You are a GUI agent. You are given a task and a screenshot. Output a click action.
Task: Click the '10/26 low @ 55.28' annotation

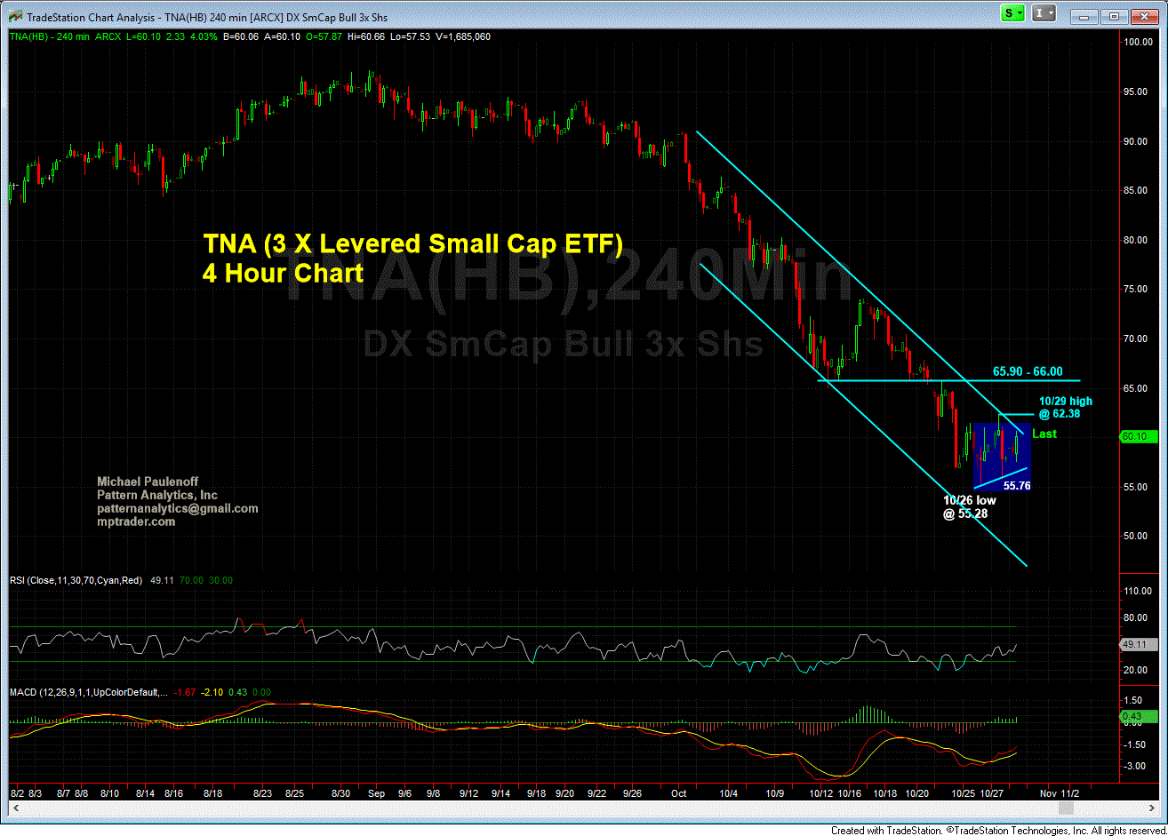(972, 506)
